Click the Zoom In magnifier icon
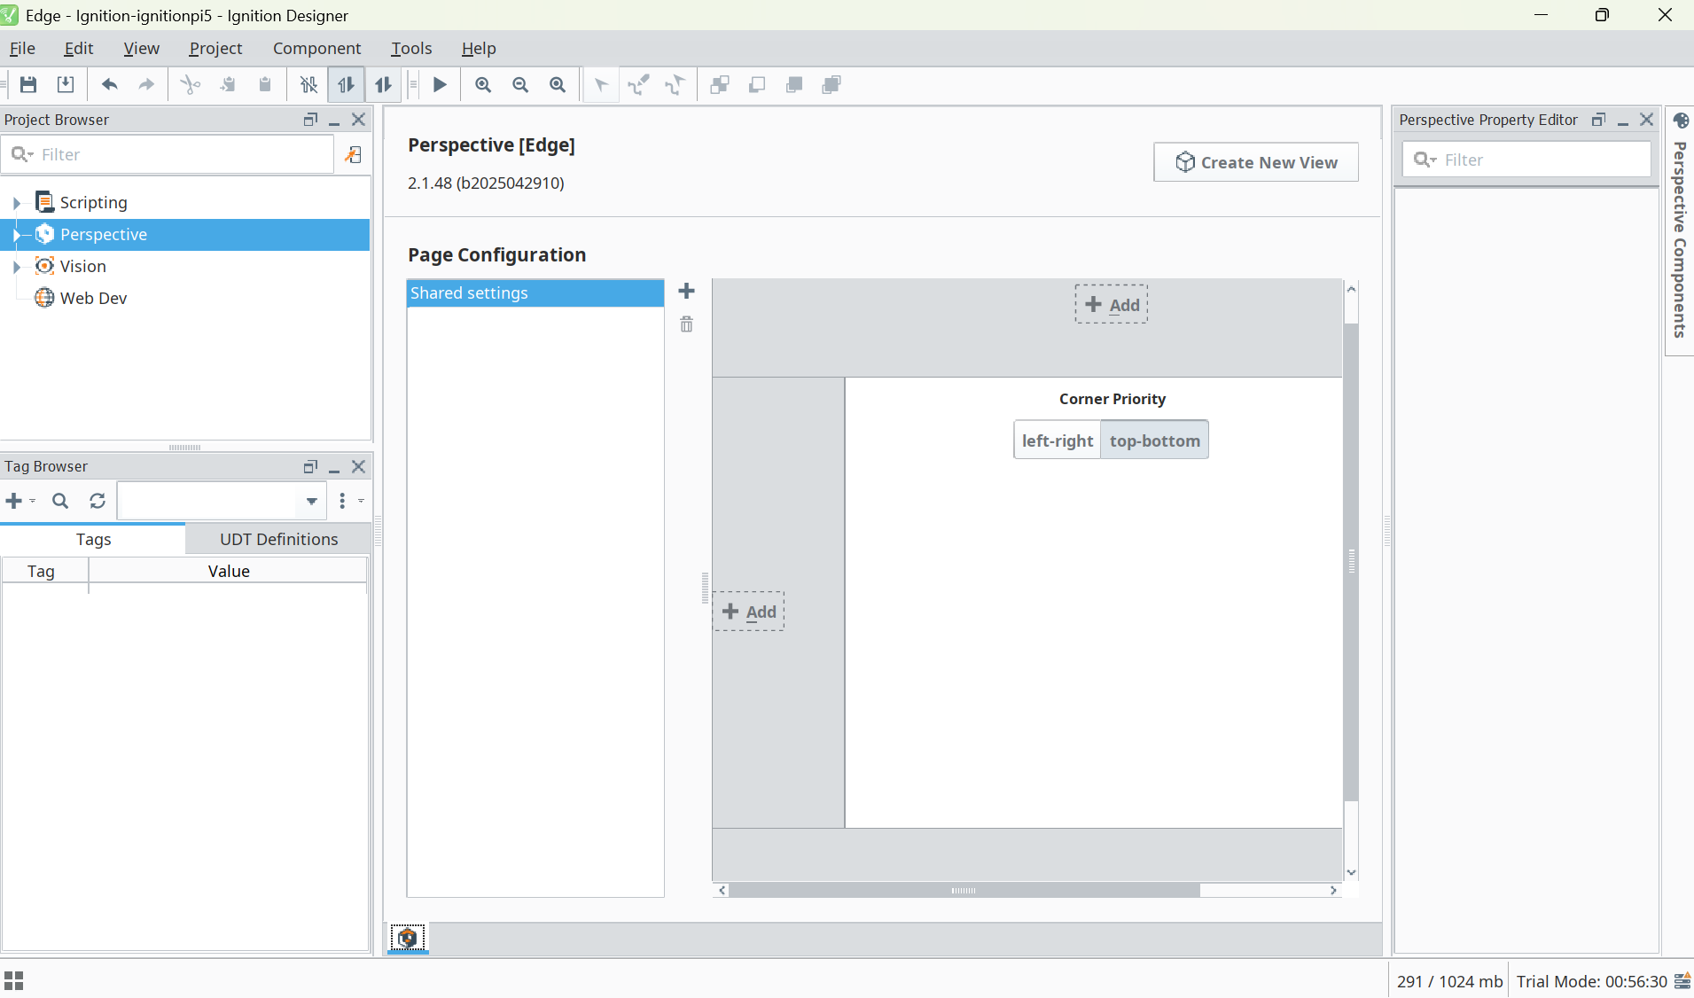The image size is (1694, 998). click(x=483, y=85)
